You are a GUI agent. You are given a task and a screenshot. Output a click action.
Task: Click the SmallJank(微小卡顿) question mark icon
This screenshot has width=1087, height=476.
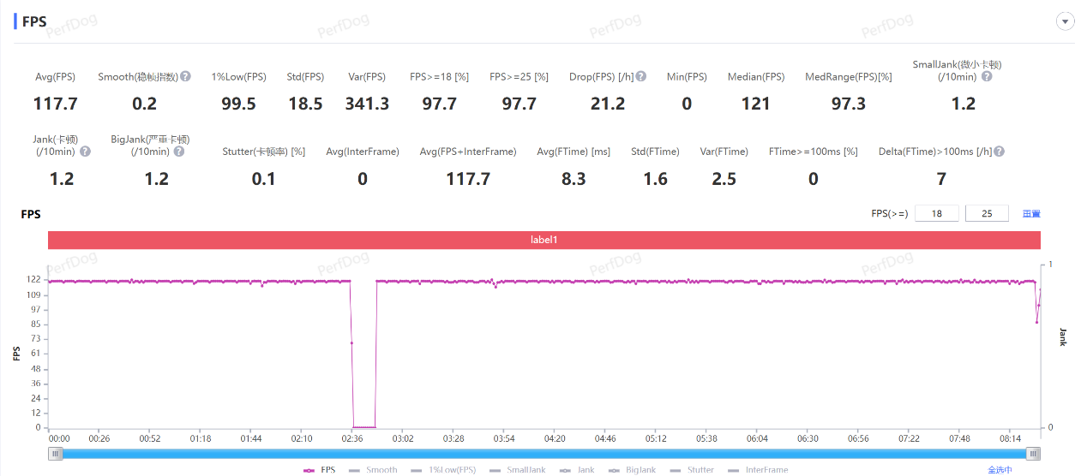pyautogui.click(x=987, y=77)
